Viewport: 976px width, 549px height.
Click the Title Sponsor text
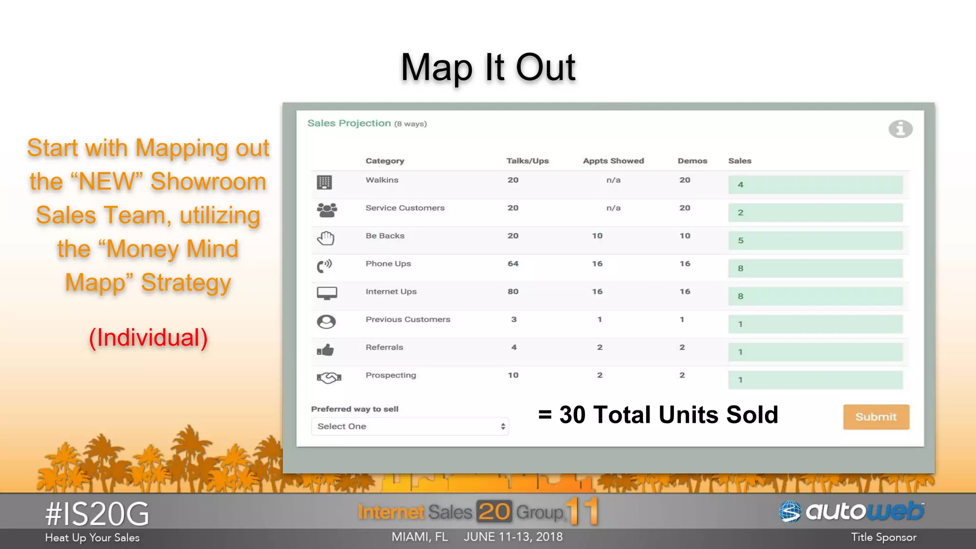point(884,537)
